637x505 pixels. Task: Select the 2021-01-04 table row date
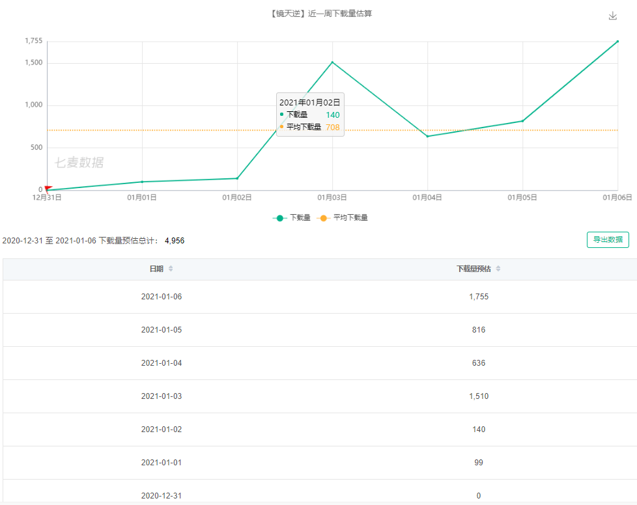(162, 363)
